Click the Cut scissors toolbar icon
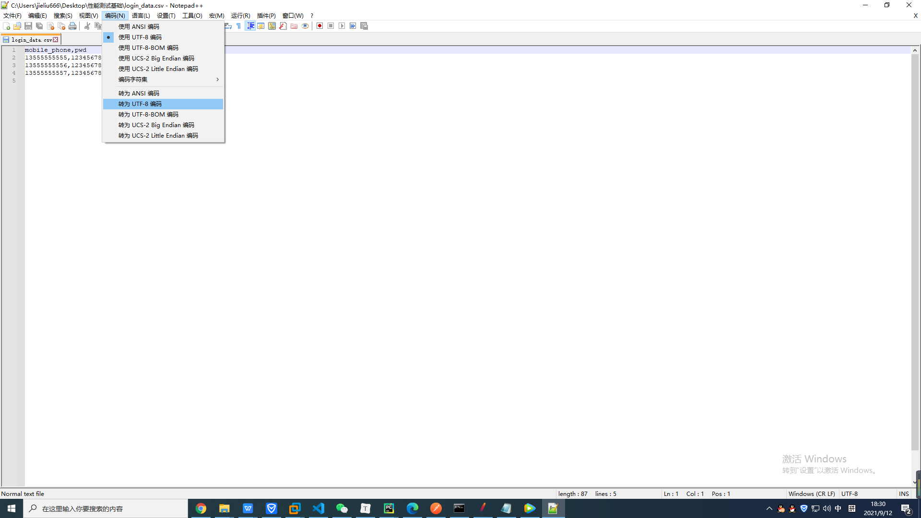This screenshot has height=518, width=921. pos(87,26)
